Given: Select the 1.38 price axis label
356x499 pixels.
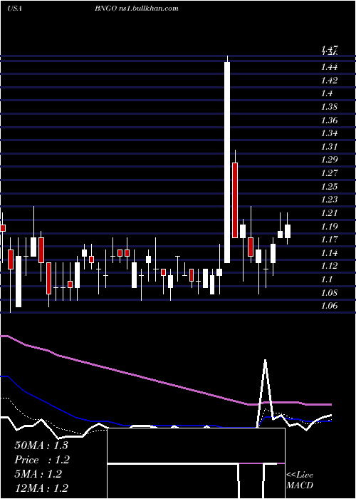Looking at the screenshot, I should (x=329, y=107).
